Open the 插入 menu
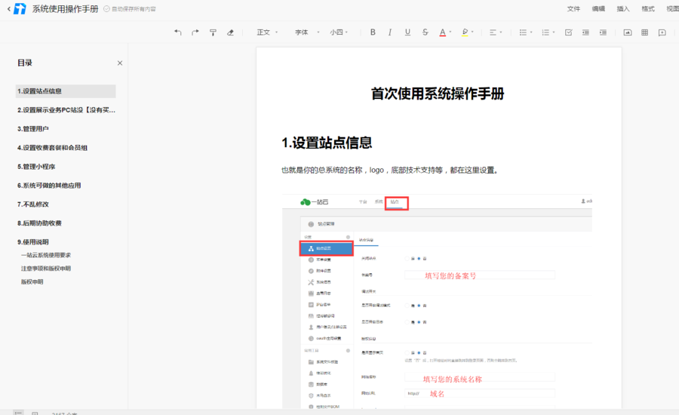This screenshot has width=679, height=415. click(623, 9)
